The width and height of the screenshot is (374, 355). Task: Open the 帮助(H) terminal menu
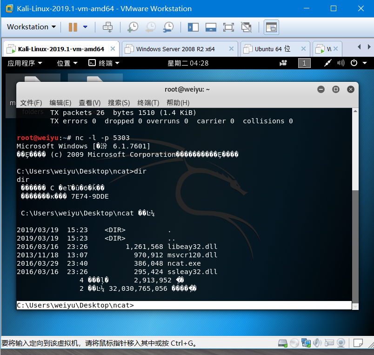178,103
